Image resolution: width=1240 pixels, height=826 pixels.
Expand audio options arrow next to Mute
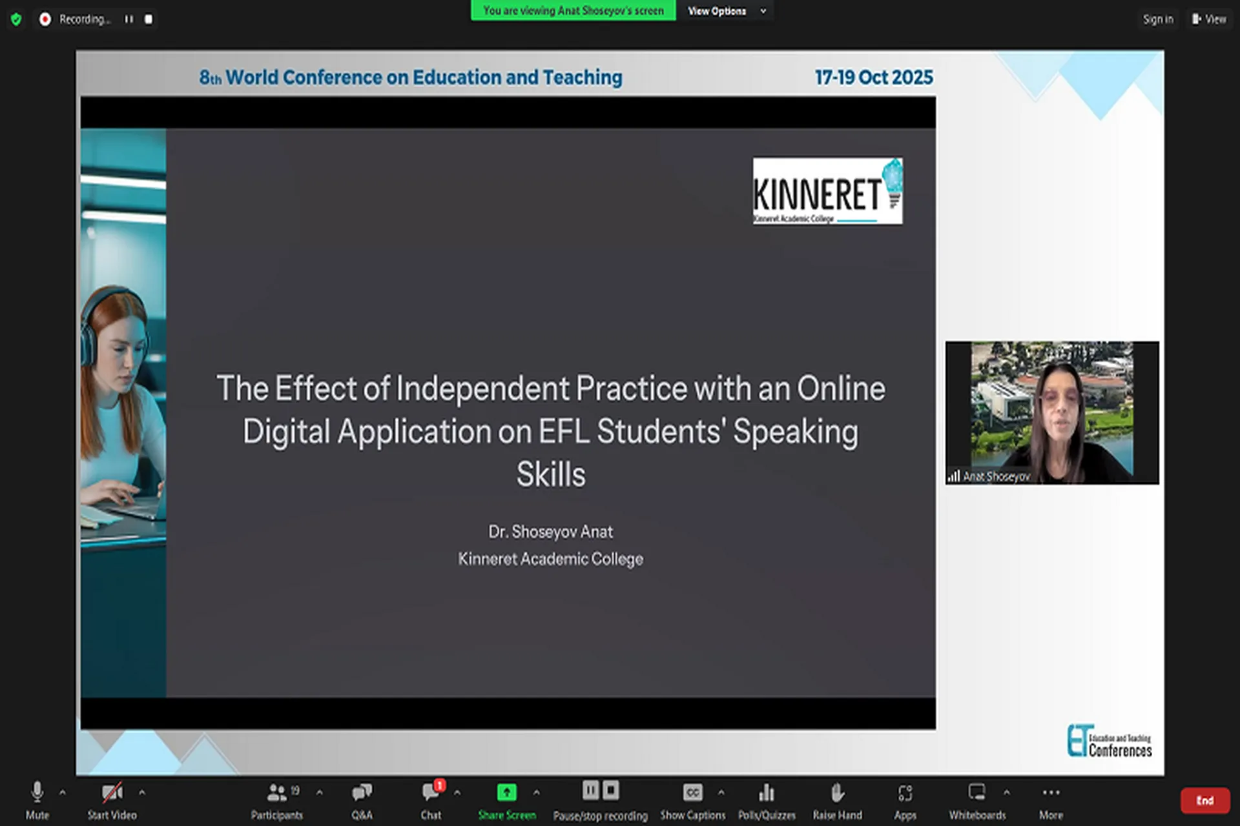[63, 792]
